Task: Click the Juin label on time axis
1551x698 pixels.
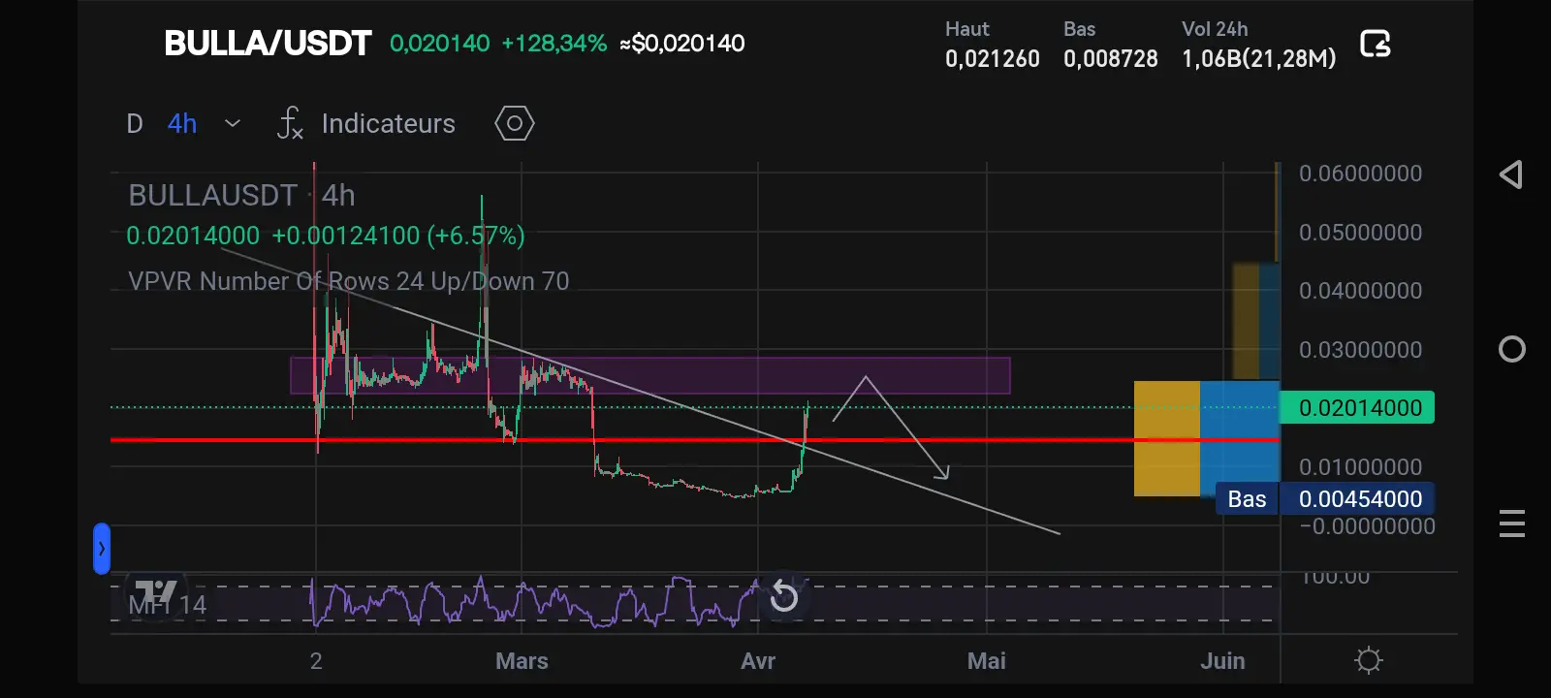Action: click(x=1223, y=661)
